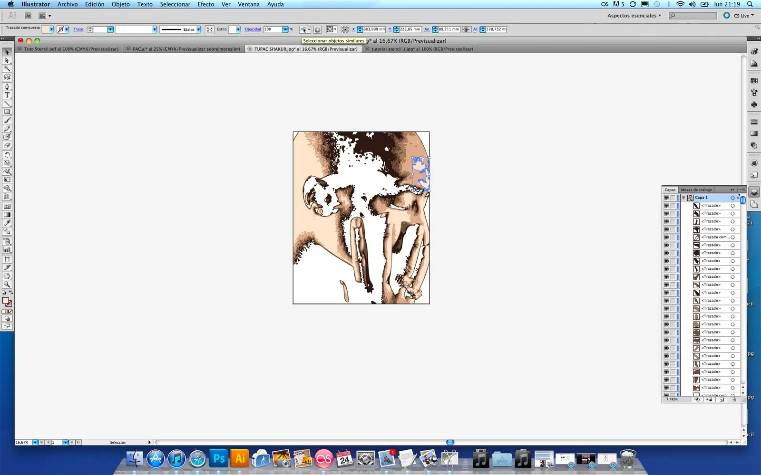The image size is (761, 475).
Task: Click the Select Similar Objects wand icon
Action: [x=303, y=29]
